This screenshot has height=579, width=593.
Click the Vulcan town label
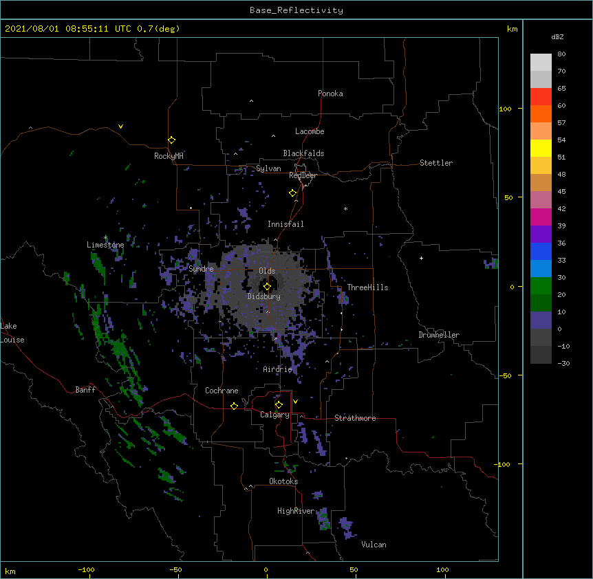[x=374, y=545]
